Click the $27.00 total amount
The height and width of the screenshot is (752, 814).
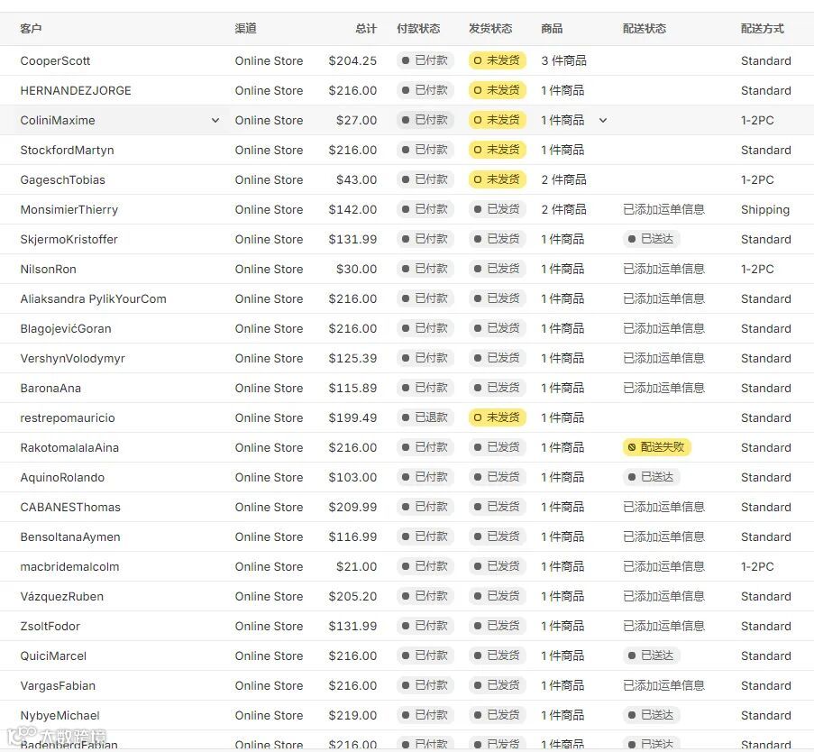click(356, 121)
